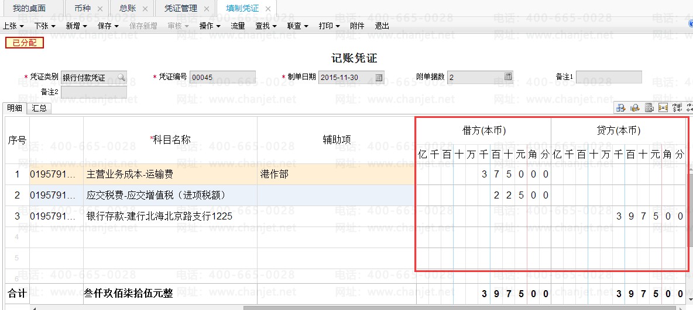Open calendar picker for 制单日期
The height and width of the screenshot is (310, 693).
tap(379, 77)
